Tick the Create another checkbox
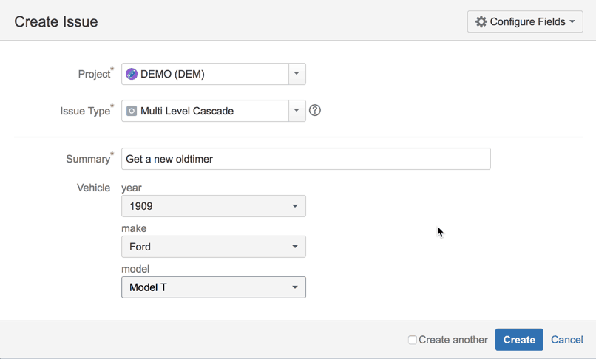 tap(413, 340)
